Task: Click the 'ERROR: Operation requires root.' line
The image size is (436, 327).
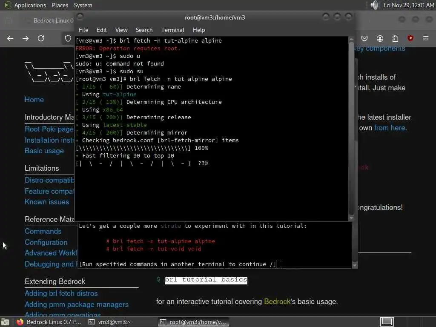Action: coord(128,49)
